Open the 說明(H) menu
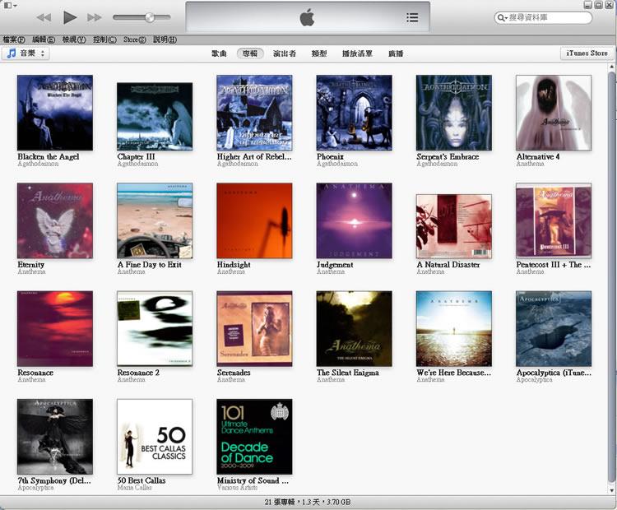Screen dimensions: 617x510 pos(165,39)
